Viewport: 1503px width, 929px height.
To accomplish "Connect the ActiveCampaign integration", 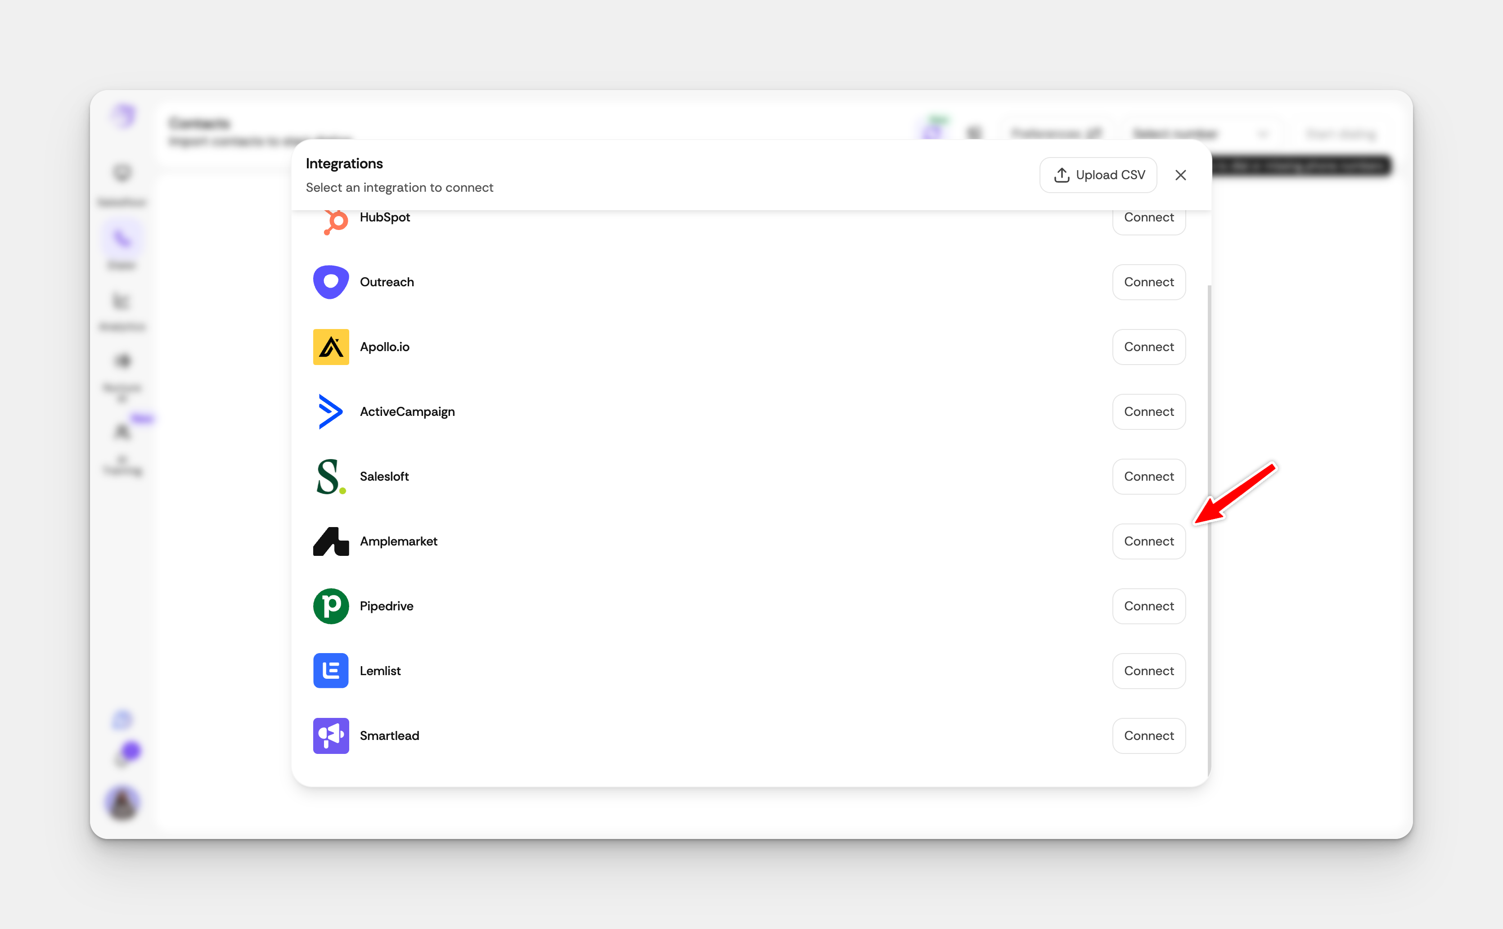I will (1148, 412).
